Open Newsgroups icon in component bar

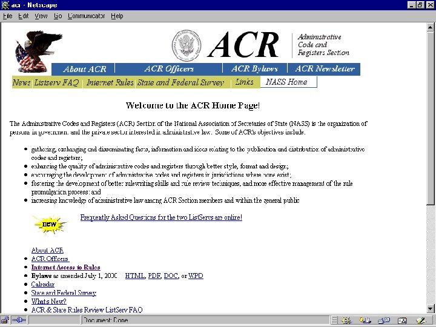pos(385,320)
